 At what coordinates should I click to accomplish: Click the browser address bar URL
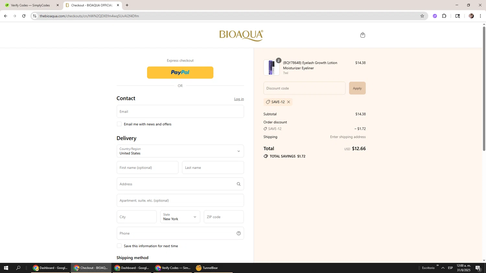click(89, 16)
